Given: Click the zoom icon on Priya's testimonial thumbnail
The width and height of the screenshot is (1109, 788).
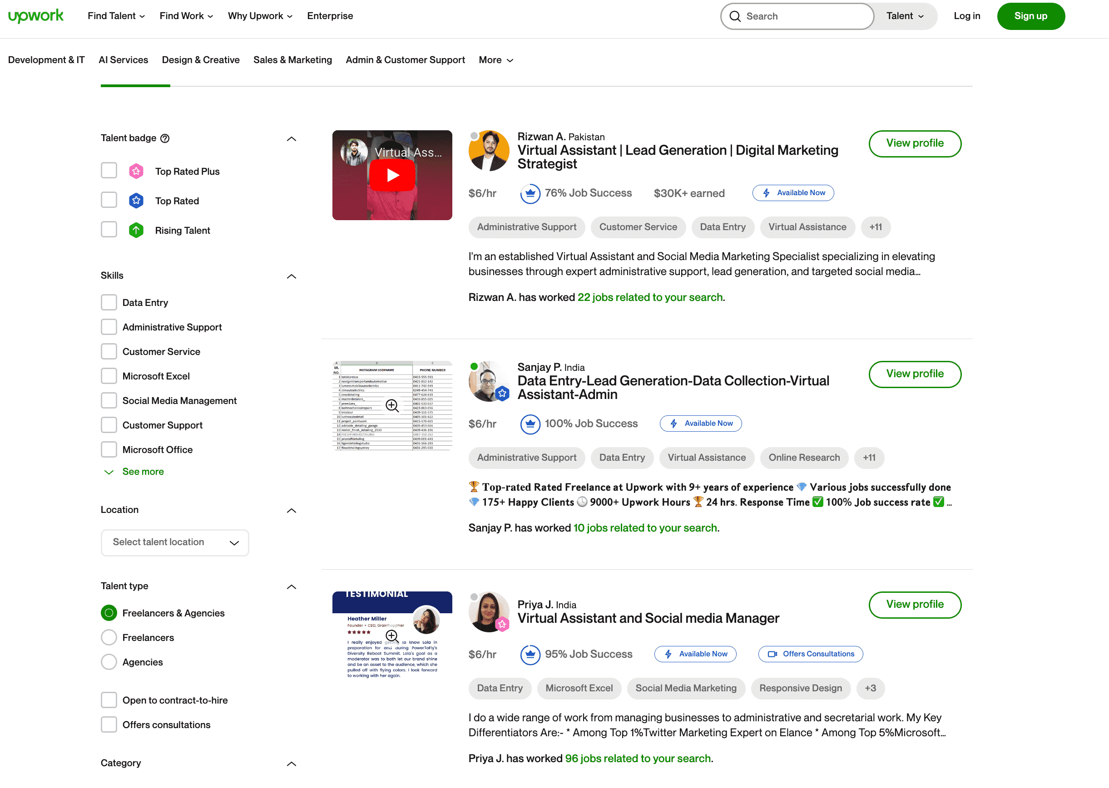Looking at the screenshot, I should [392, 636].
